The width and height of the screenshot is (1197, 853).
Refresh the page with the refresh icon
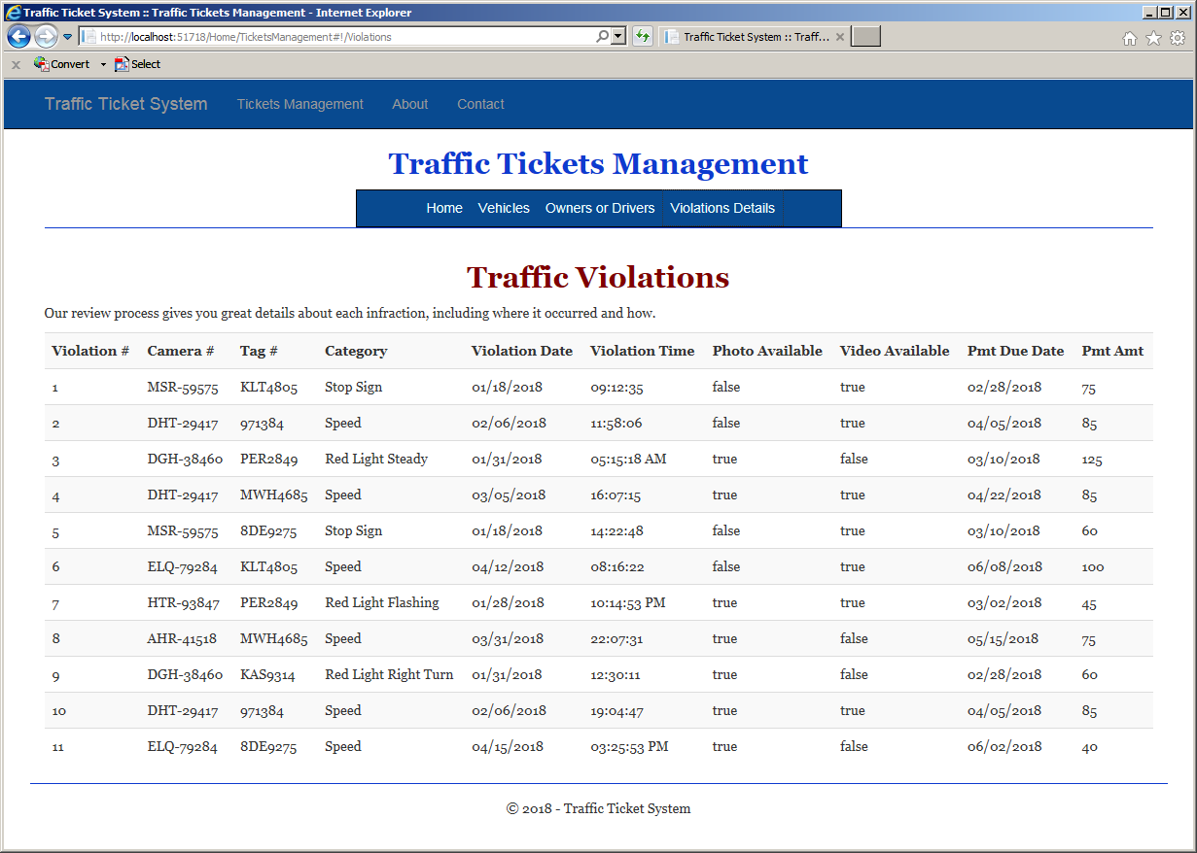click(x=642, y=37)
